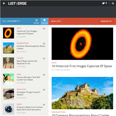116x116 pixels.
Task: Expand the All Categories dropdown
Action: click(11, 21)
